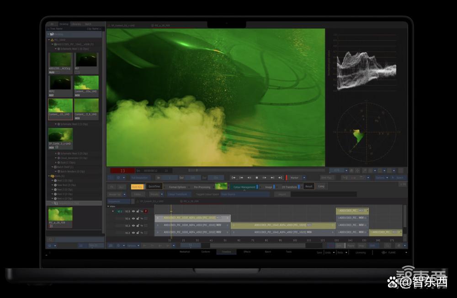The height and width of the screenshot is (298, 457).
Task: Click the warning icon next to PIC_1040
Action: point(53,40)
